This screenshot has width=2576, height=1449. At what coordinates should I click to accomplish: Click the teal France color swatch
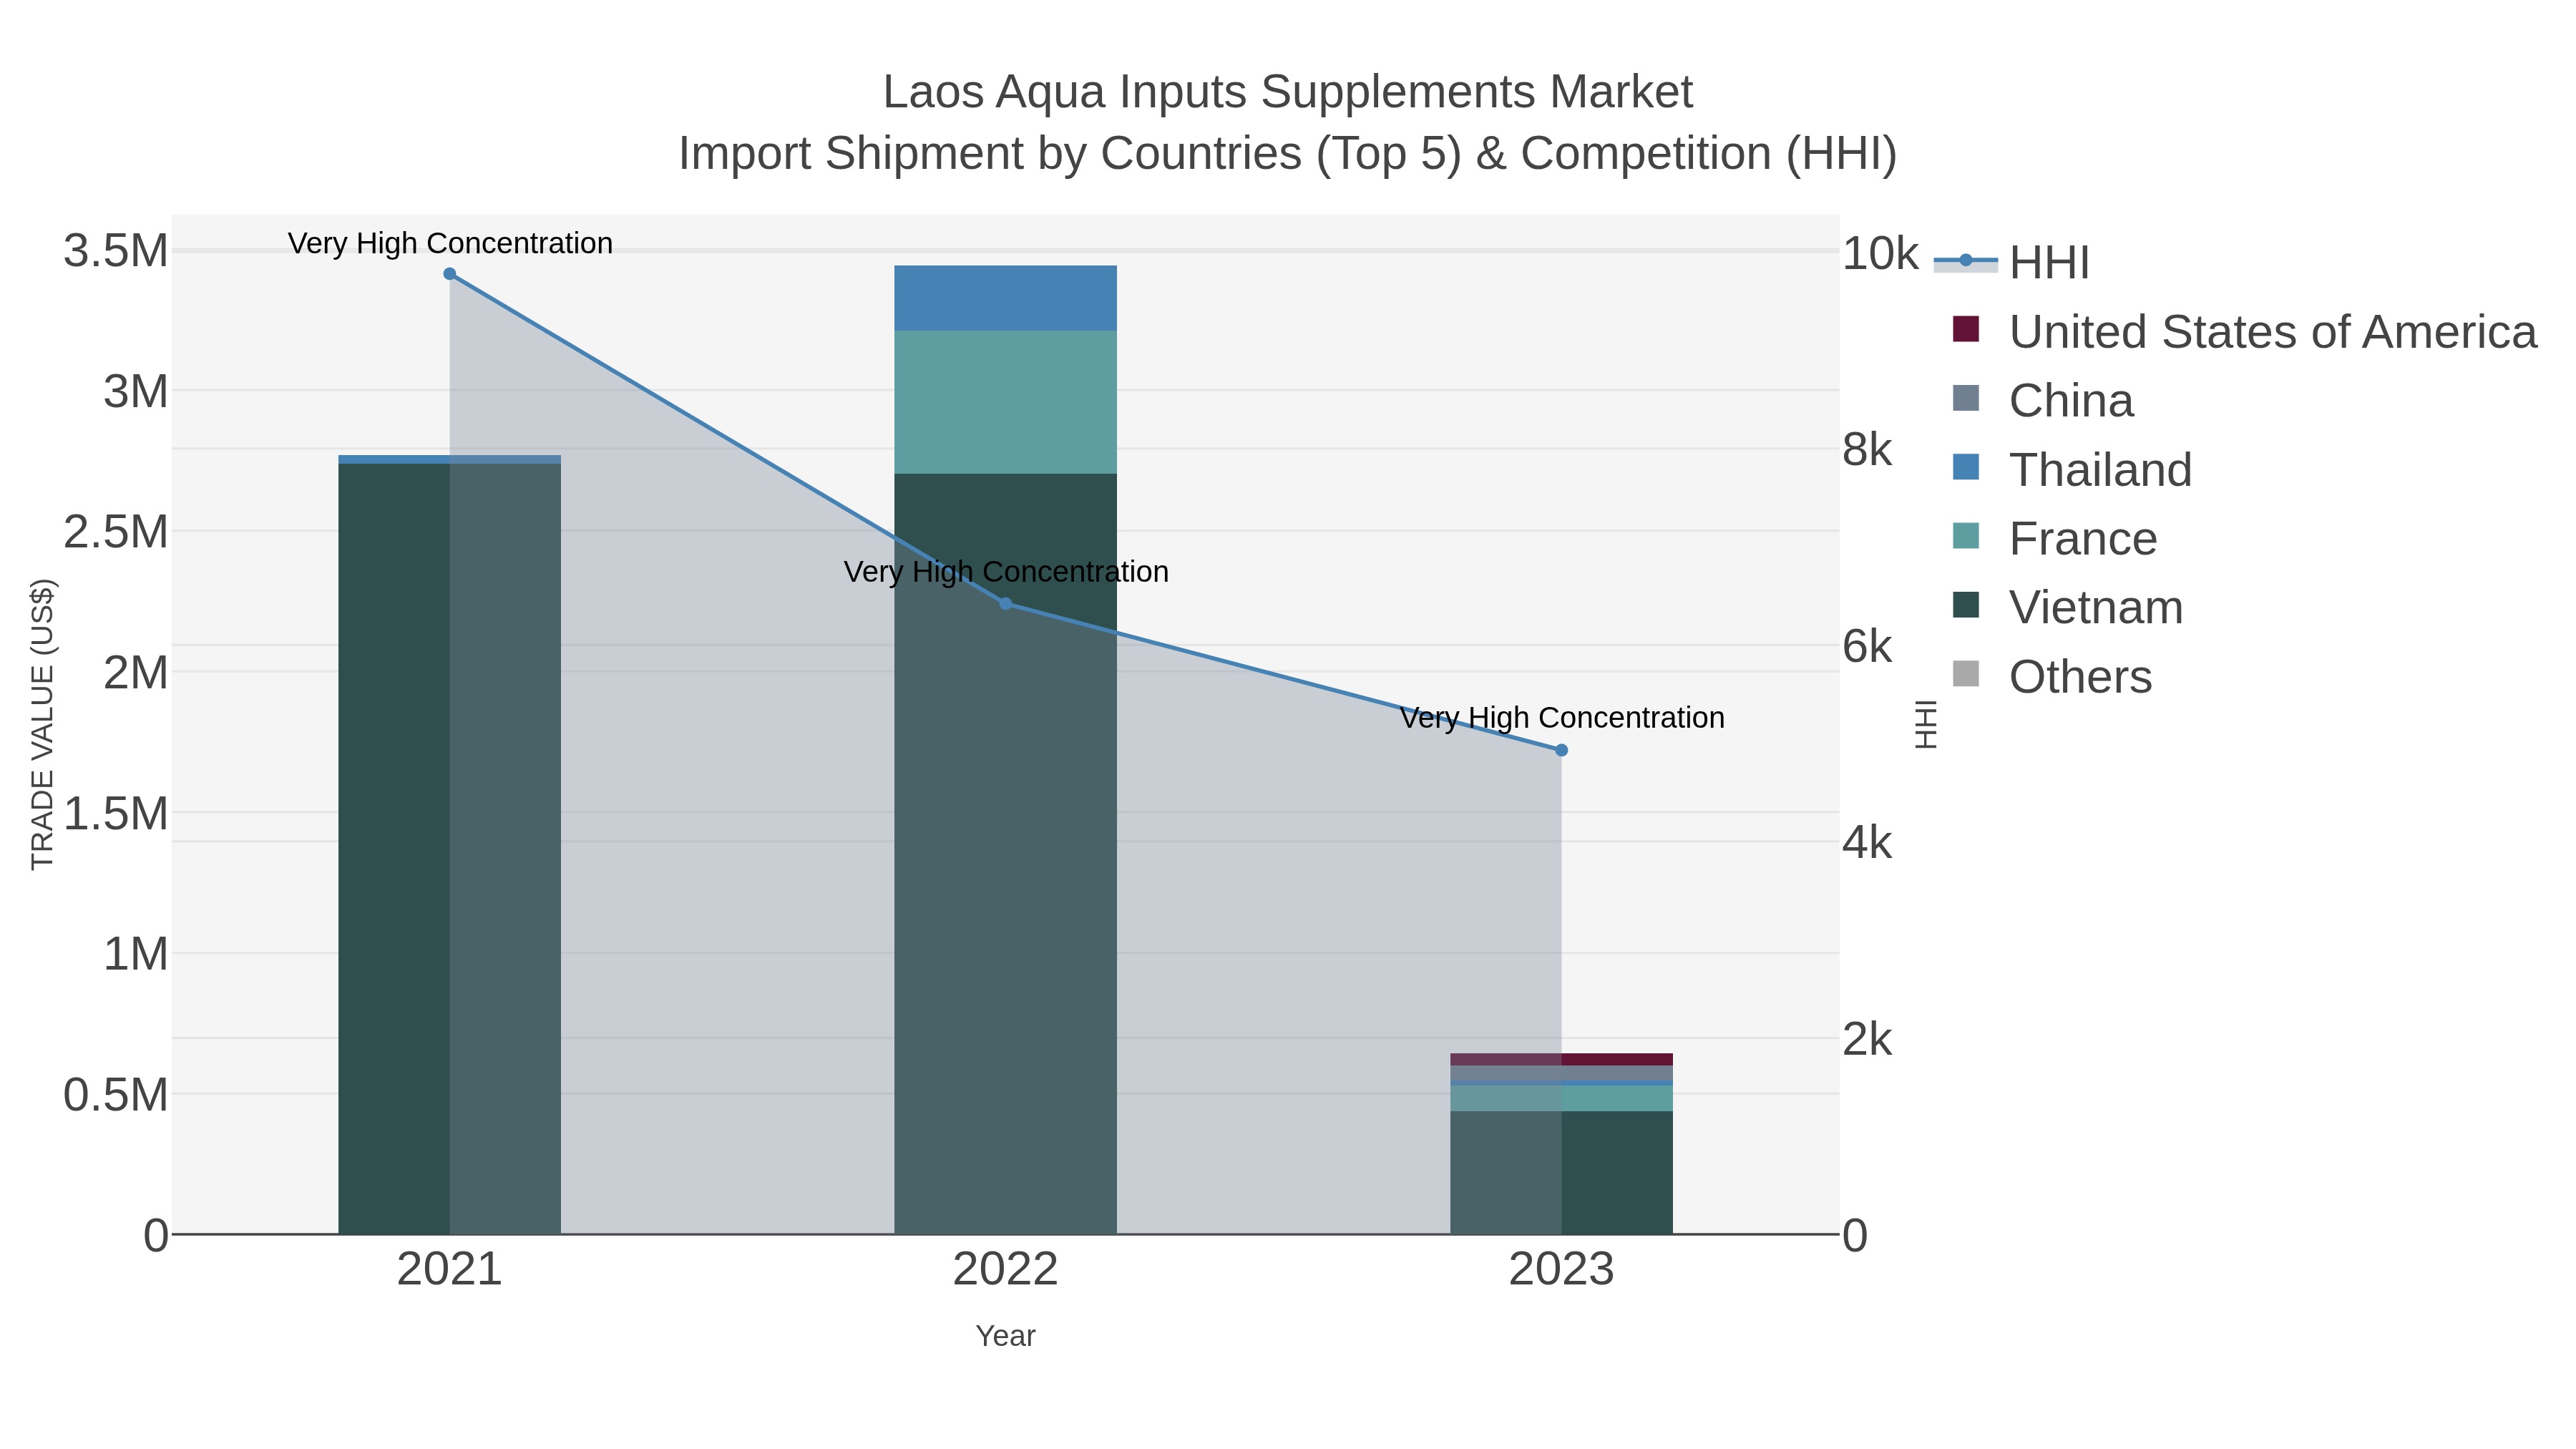click(1966, 536)
